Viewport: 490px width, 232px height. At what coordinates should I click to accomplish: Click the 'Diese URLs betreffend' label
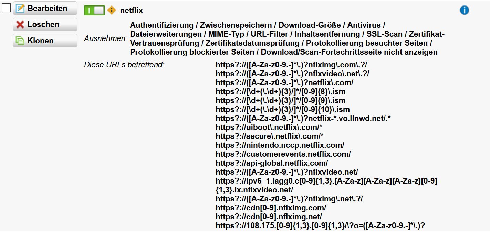click(x=124, y=65)
